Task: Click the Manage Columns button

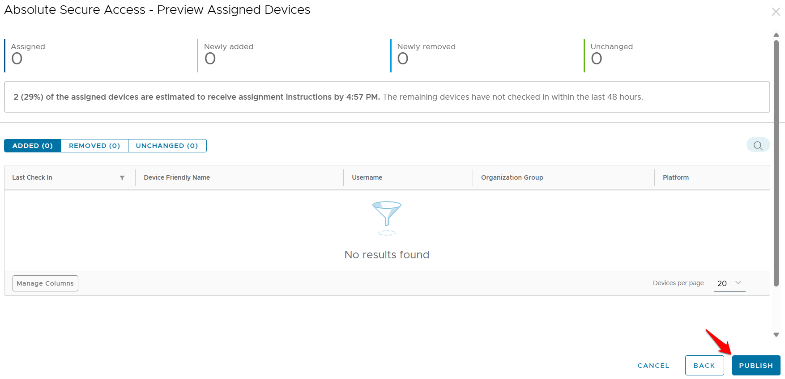Action: pos(45,283)
